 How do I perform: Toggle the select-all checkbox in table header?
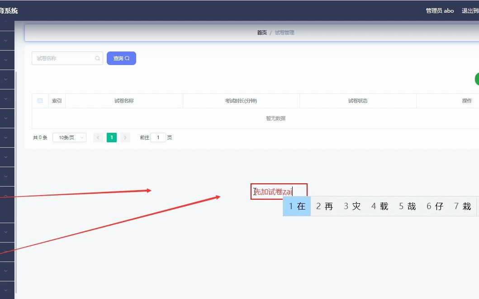[40, 101]
